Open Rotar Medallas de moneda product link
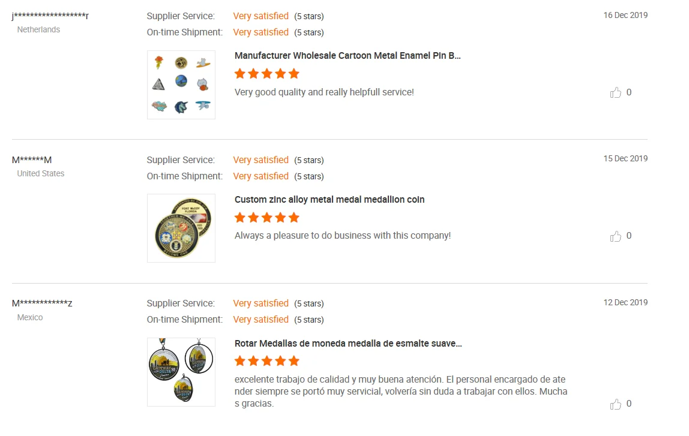 (x=348, y=344)
